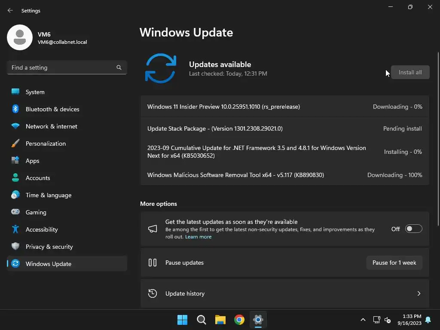Open Accounts label in sidebar
The width and height of the screenshot is (440, 330).
click(x=38, y=178)
